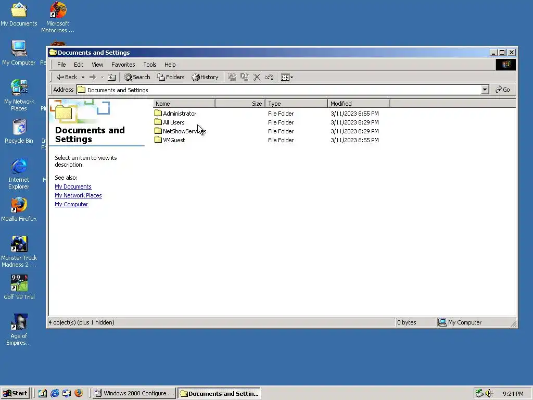Viewport: 533px width, 400px height.
Task: Click the Undo toolbar icon
Action: pos(269,77)
